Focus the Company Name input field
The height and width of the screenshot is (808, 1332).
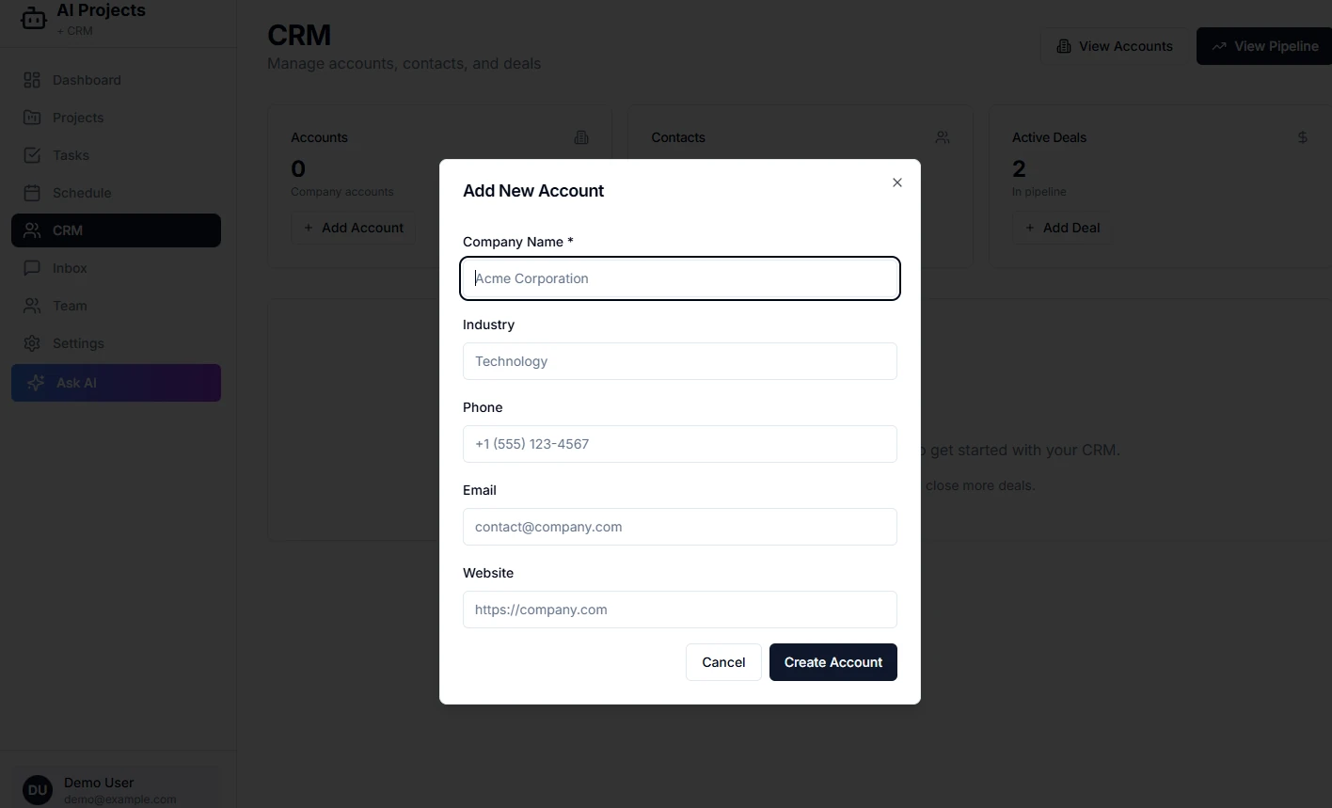coord(679,277)
